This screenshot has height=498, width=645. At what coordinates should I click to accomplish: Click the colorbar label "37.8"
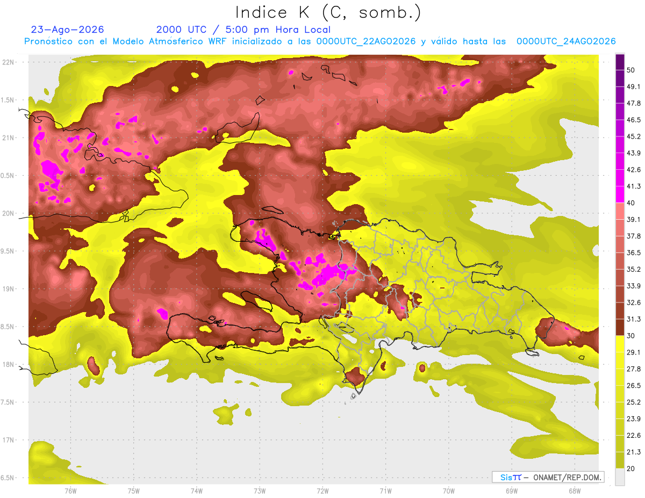pyautogui.click(x=634, y=236)
